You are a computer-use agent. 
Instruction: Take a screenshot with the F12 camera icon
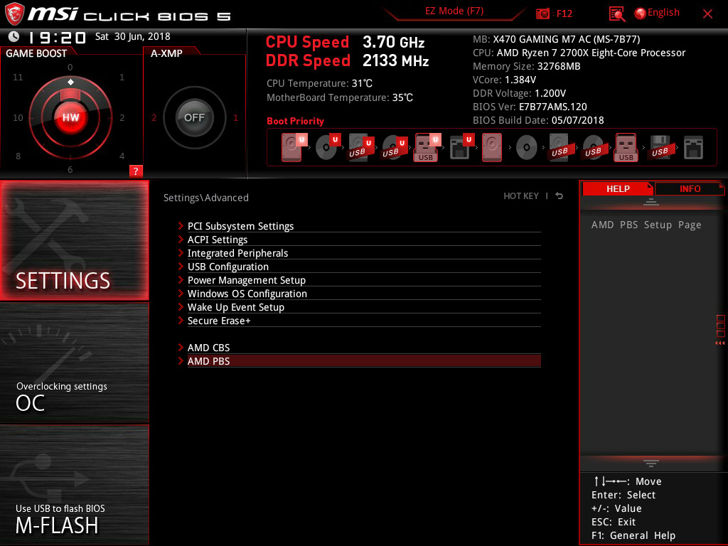tap(542, 14)
